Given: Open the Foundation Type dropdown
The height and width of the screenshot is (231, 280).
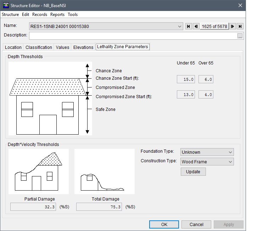Looking at the screenshot, I should (x=207, y=152).
